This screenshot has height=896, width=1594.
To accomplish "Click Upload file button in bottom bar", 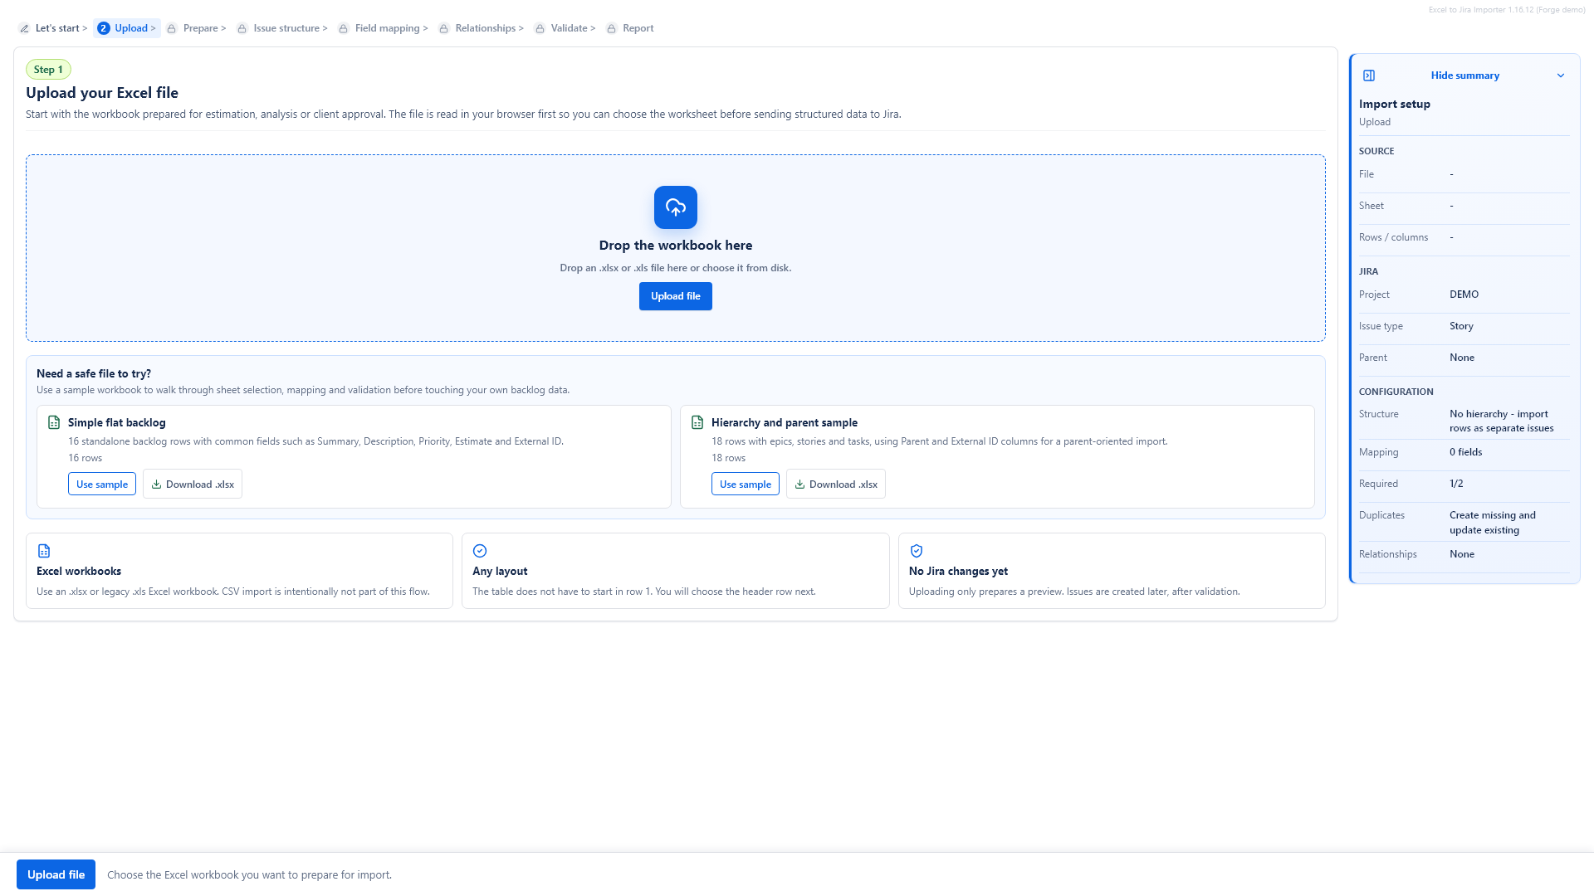I will (x=56, y=874).
